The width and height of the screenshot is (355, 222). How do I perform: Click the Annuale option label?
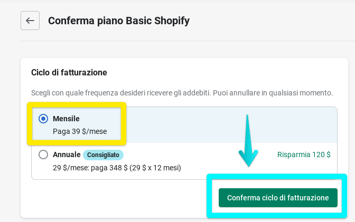[x=67, y=155]
